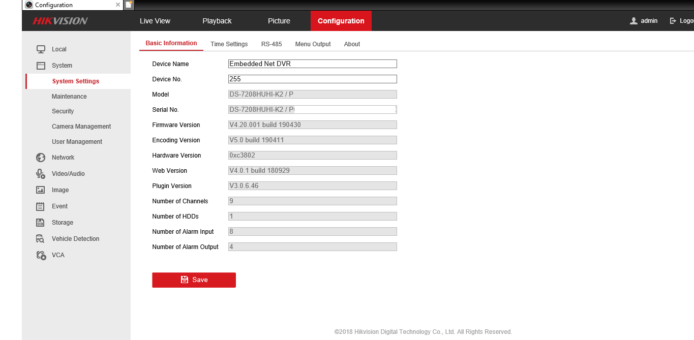This screenshot has width=694, height=340.
Task: Click the Vehicle Detection icon
Action: point(41,239)
